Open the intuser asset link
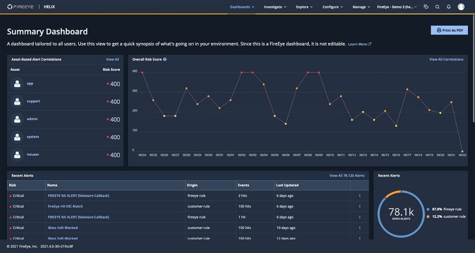 (x=33, y=154)
